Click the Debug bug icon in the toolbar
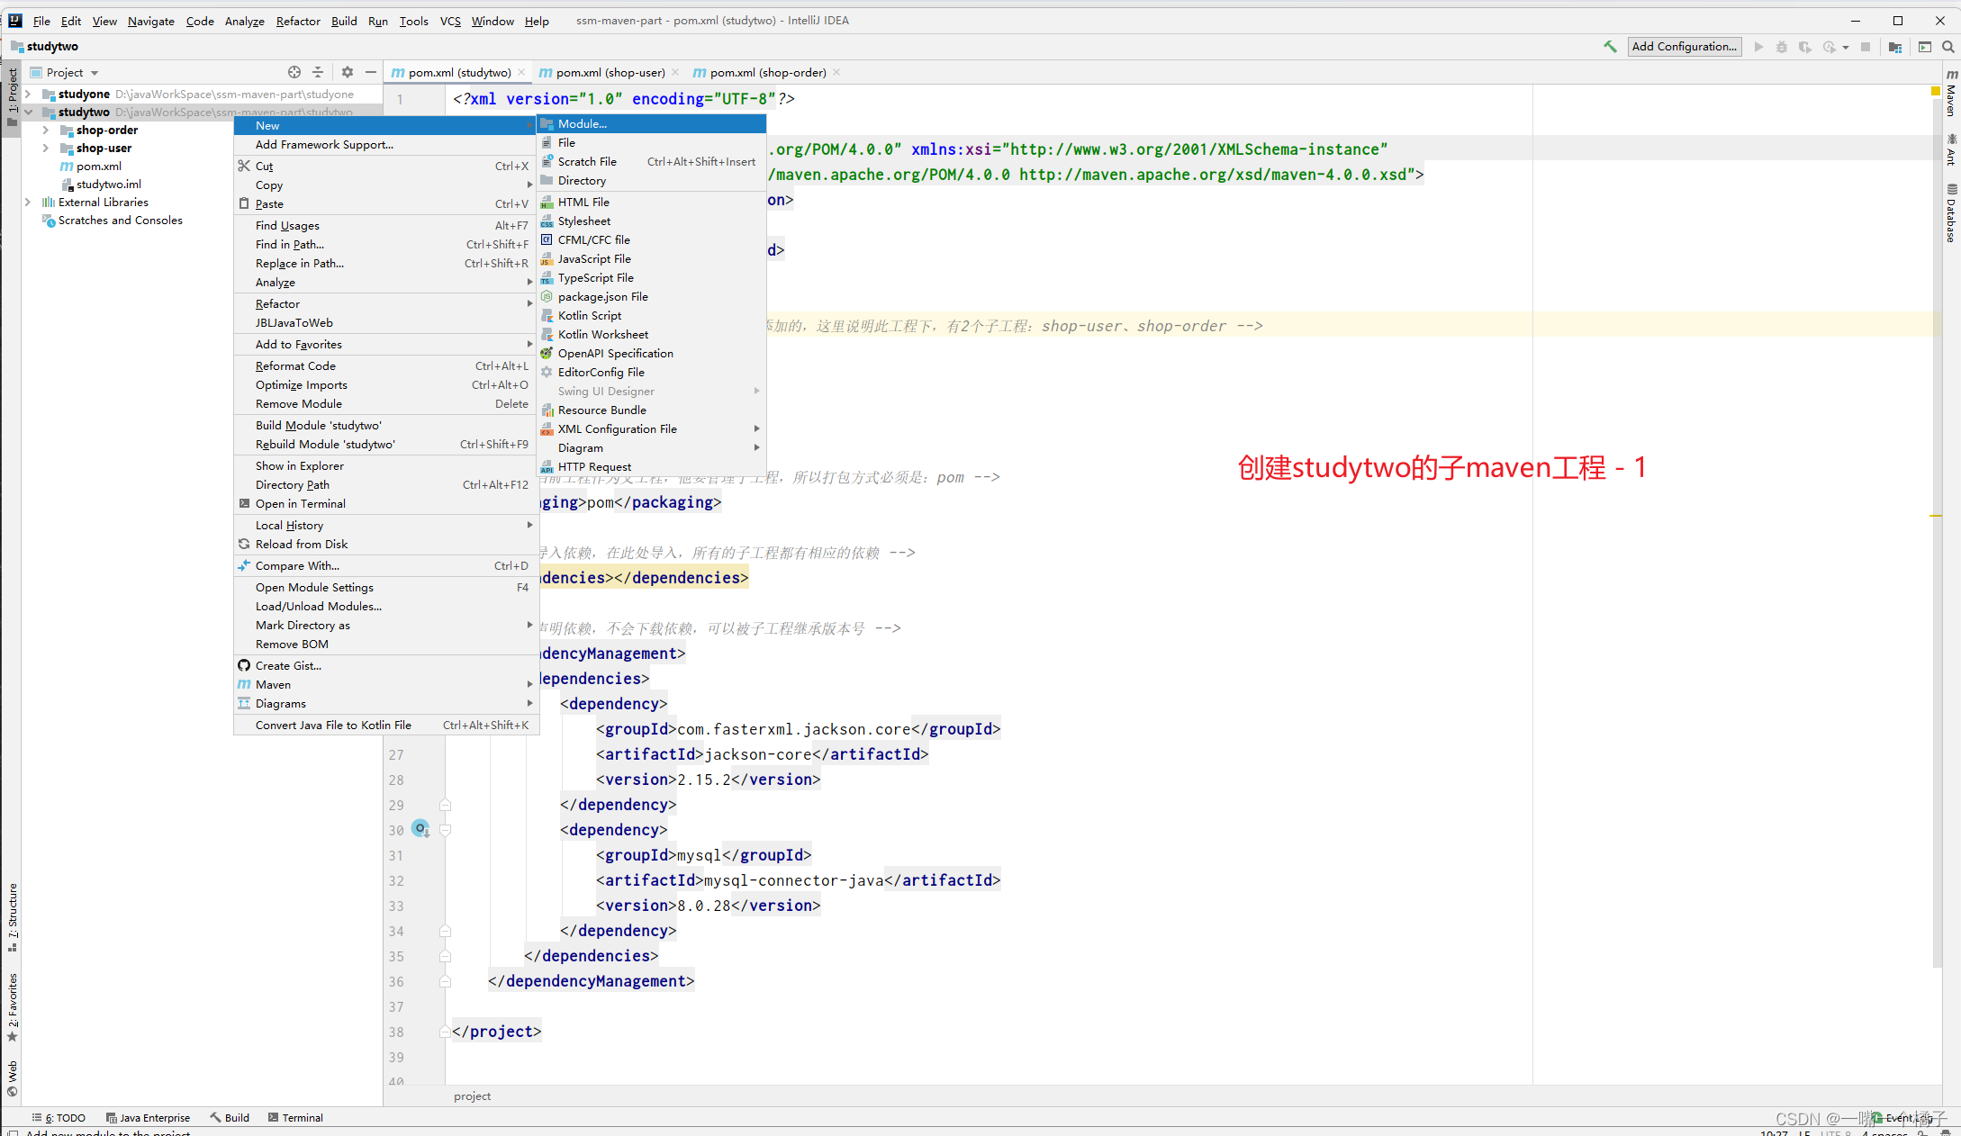This screenshot has width=1961, height=1136. (x=1782, y=47)
